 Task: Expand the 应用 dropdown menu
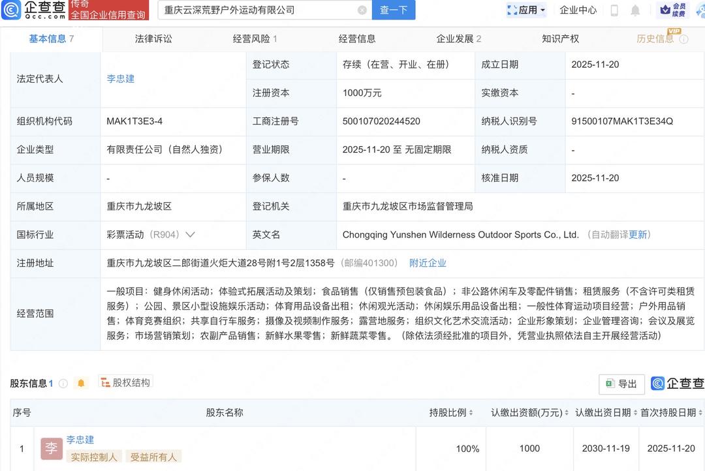pyautogui.click(x=527, y=10)
